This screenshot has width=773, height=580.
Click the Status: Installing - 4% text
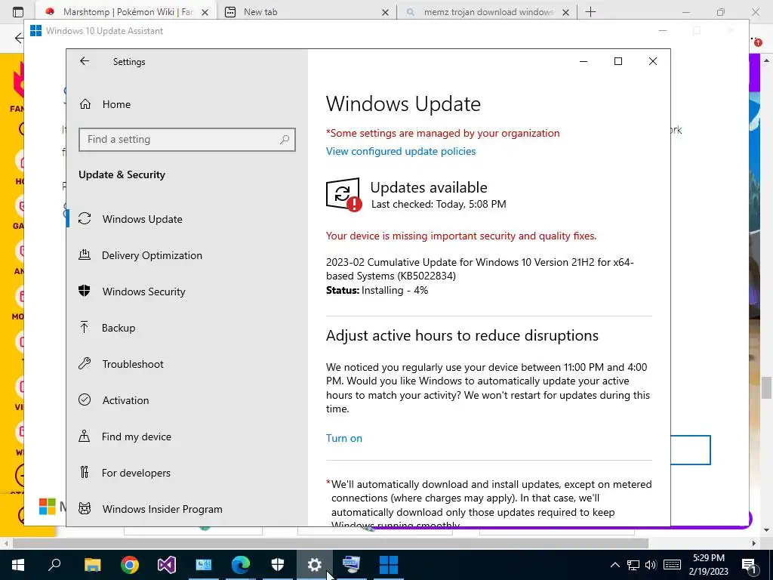click(377, 291)
